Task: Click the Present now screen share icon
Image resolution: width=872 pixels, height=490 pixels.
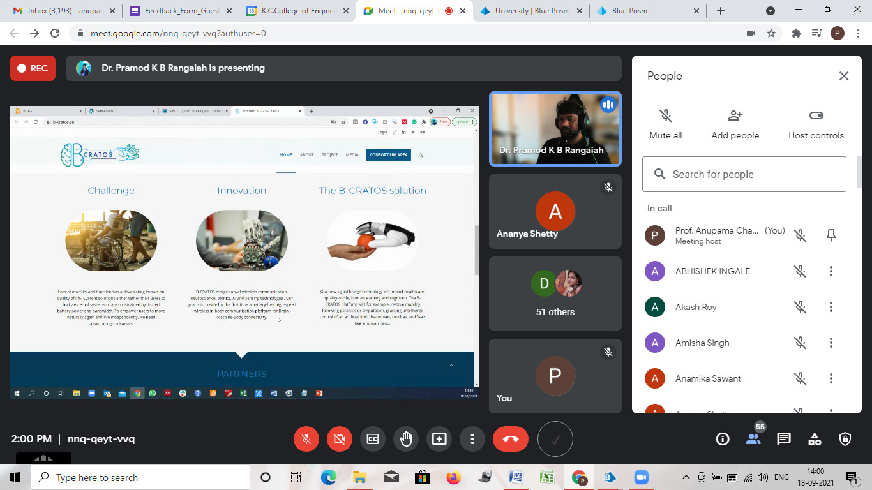Action: pos(439,439)
